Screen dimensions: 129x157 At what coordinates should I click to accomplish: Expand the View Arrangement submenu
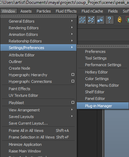pyautogui.click(x=38, y=110)
